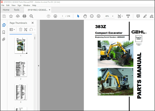This screenshot has width=155, height=111.
Task: Select page 2 thumbnail
Action: (21, 68)
